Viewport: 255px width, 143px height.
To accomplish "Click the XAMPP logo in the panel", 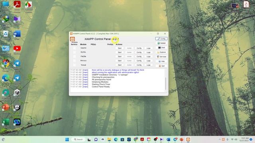I will 73,39.
